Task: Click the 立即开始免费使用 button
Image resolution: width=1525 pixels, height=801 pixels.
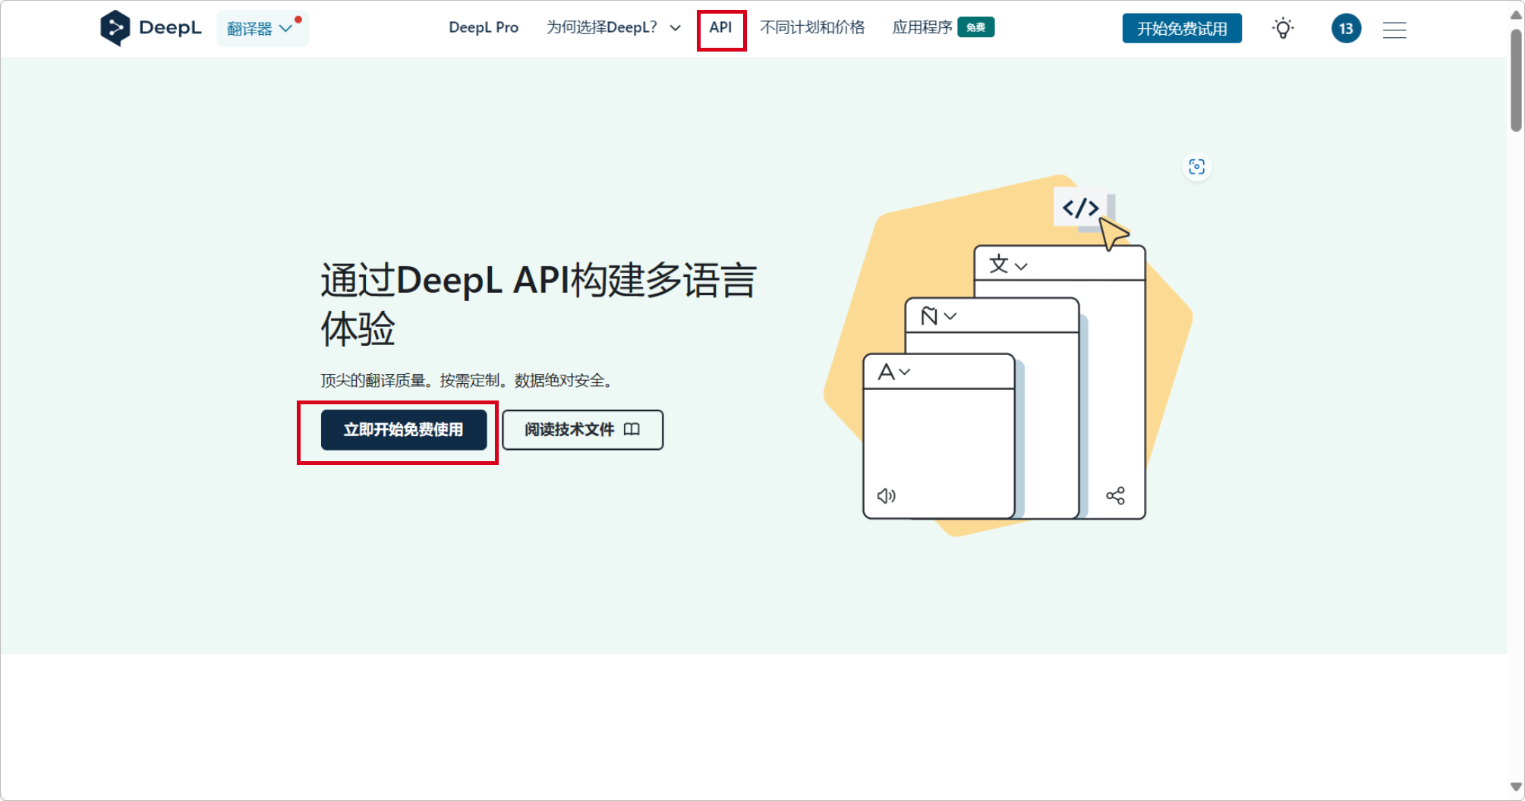Action: [404, 430]
